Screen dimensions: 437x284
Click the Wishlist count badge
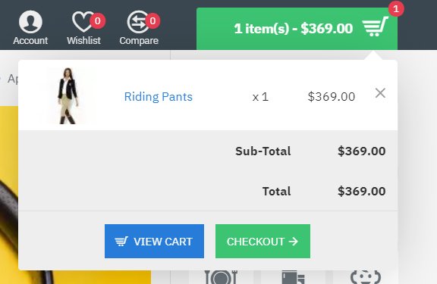pyautogui.click(x=98, y=21)
